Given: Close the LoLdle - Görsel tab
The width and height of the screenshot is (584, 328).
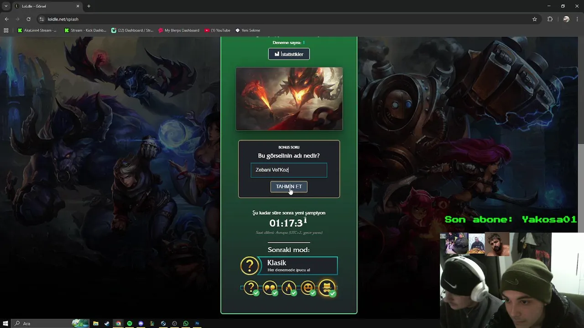Looking at the screenshot, I should tap(78, 6).
